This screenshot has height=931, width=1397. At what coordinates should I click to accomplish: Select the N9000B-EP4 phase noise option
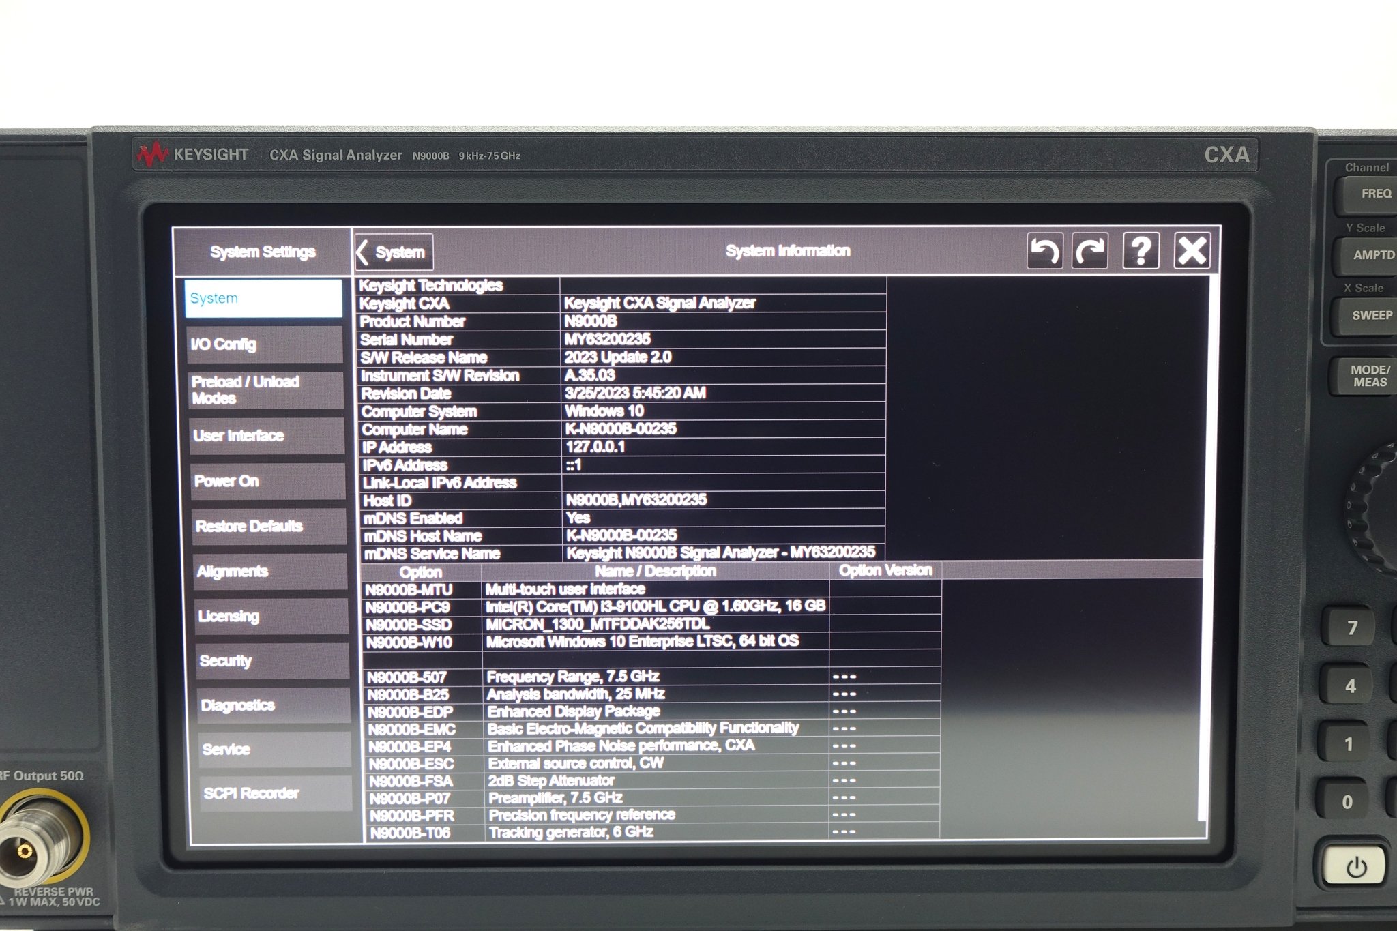653,746
